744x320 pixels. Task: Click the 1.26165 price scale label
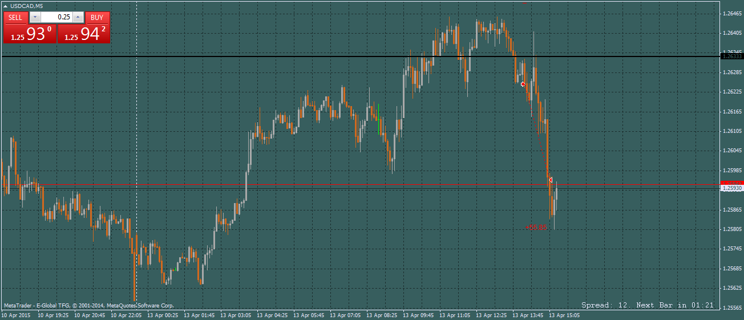pos(732,111)
